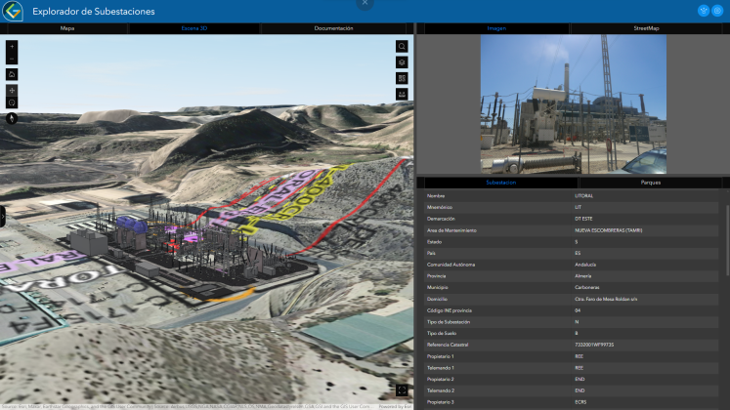Zoom out of the 3D scene
730x410 pixels.
12,60
